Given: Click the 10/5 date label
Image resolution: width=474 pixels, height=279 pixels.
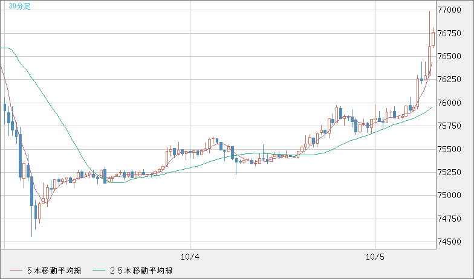Looking at the screenshot, I should coord(375,257).
